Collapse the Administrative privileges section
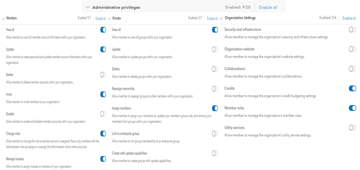 point(87,7)
